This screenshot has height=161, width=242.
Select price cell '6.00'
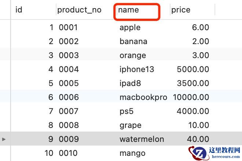(x=201, y=28)
